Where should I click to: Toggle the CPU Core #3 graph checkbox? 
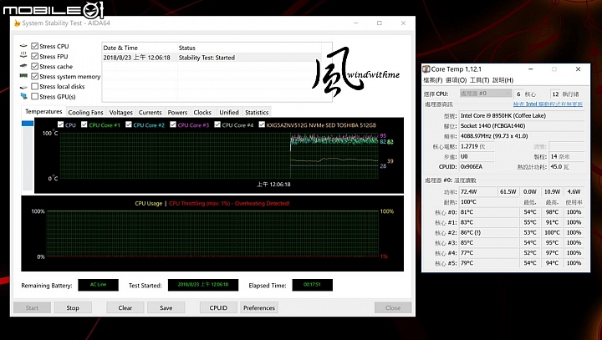tap(173, 124)
